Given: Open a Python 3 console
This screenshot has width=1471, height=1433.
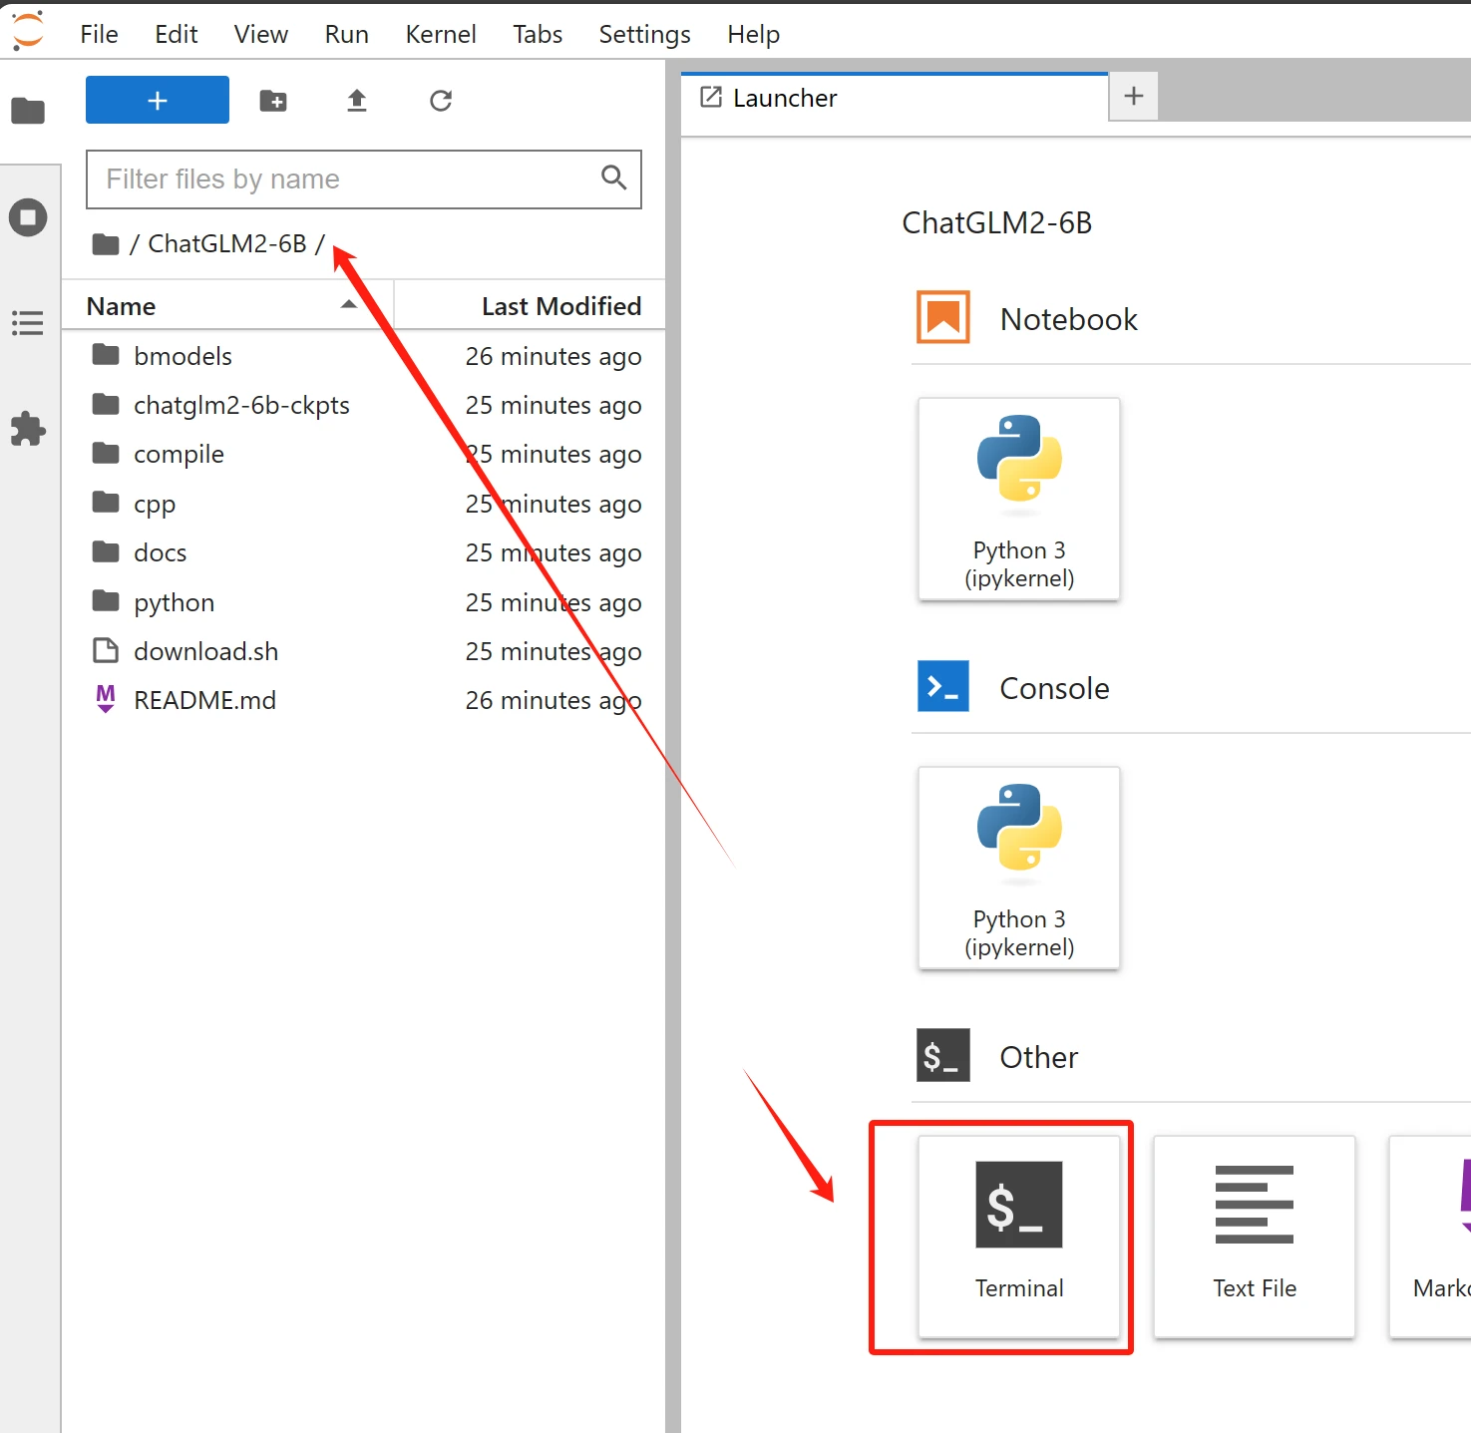Looking at the screenshot, I should coord(1018,868).
